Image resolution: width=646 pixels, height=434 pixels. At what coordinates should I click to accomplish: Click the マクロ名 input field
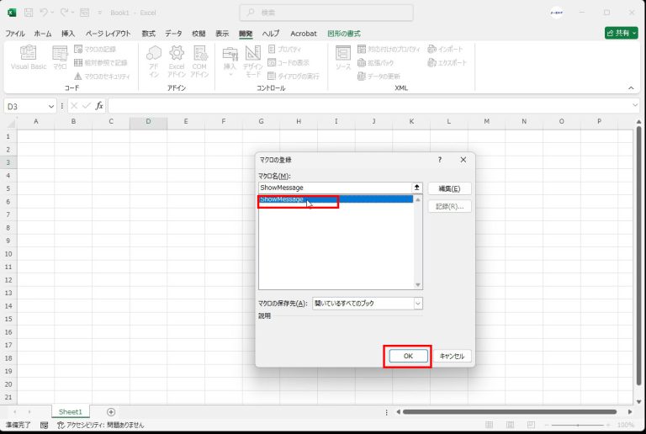click(x=334, y=188)
